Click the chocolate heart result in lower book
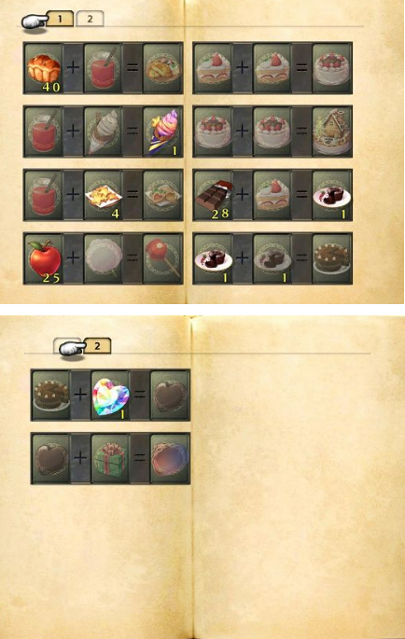405x639 pixels. tap(170, 395)
